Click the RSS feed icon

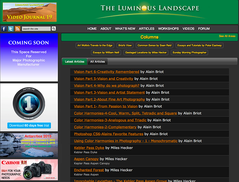(17, 29)
